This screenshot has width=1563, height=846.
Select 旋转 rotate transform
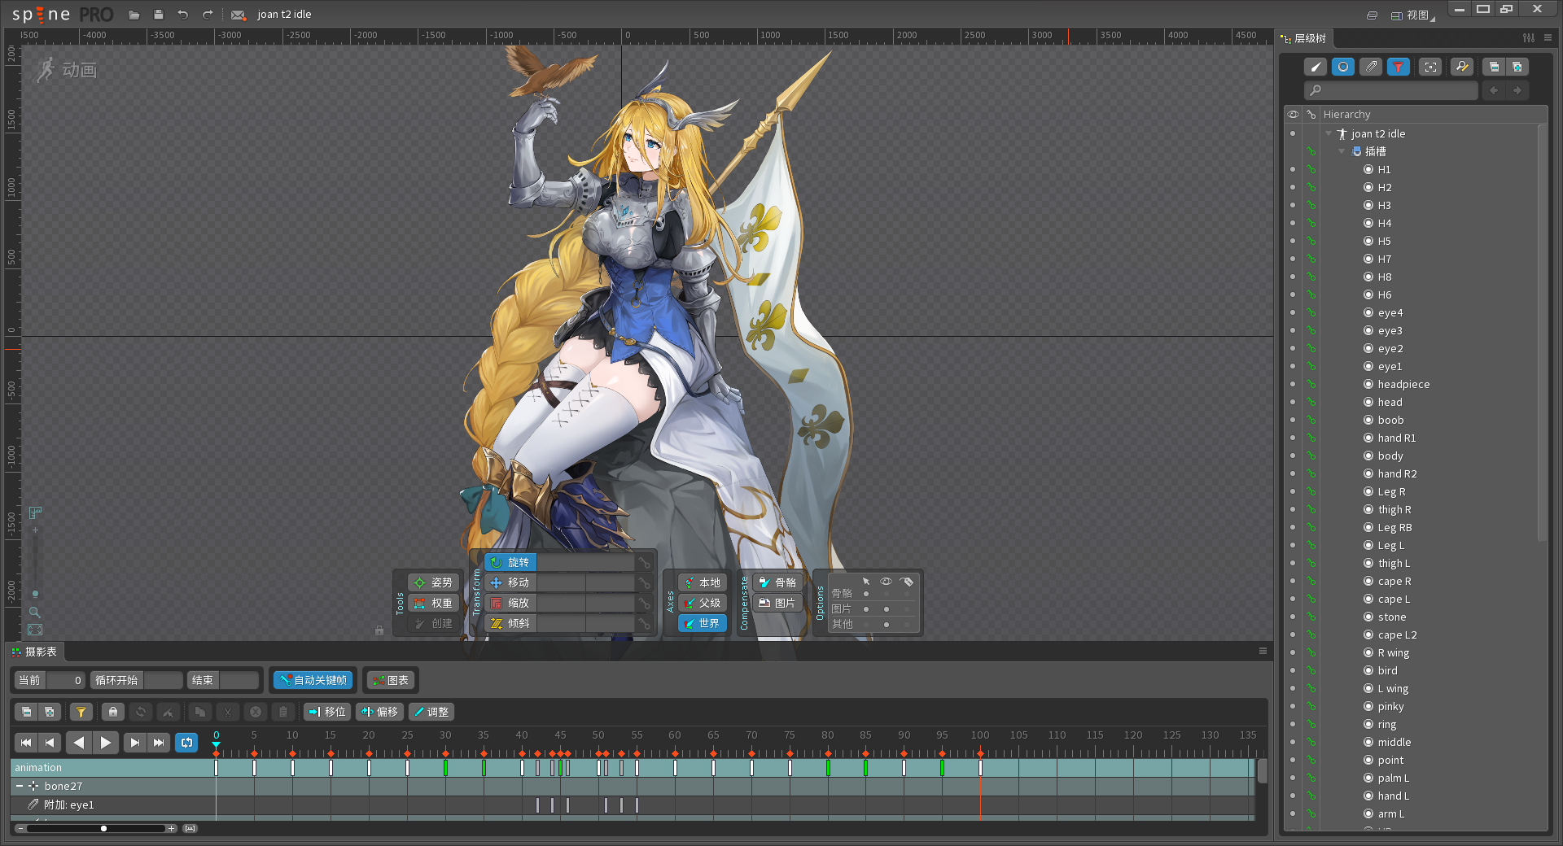click(x=510, y=562)
